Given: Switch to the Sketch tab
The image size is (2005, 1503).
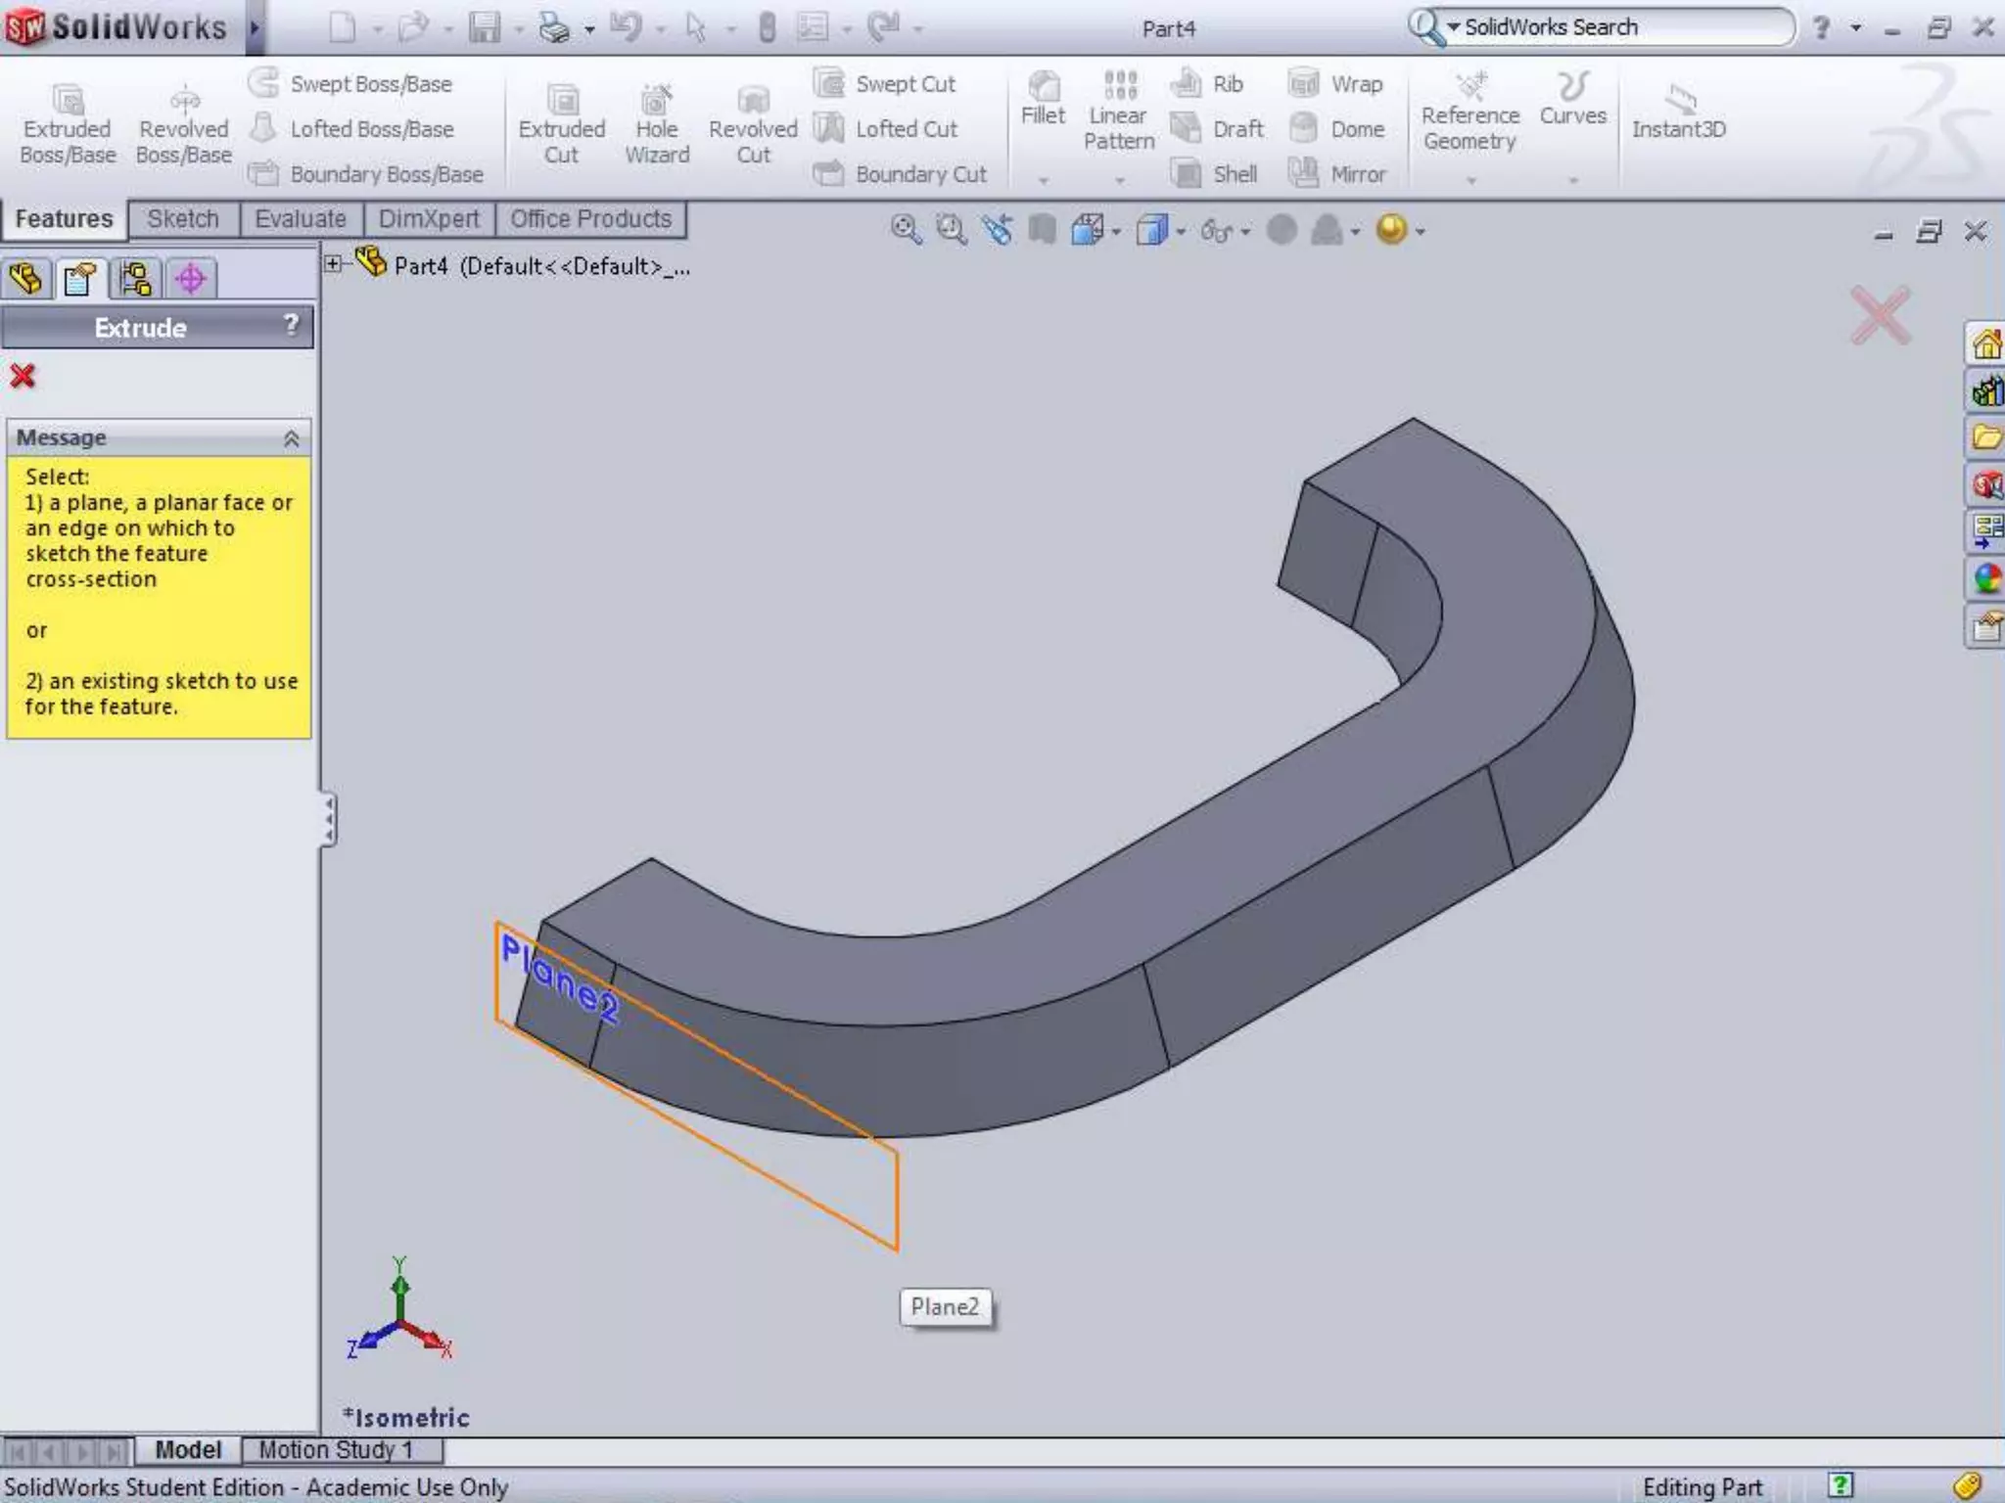Looking at the screenshot, I should click(x=183, y=218).
